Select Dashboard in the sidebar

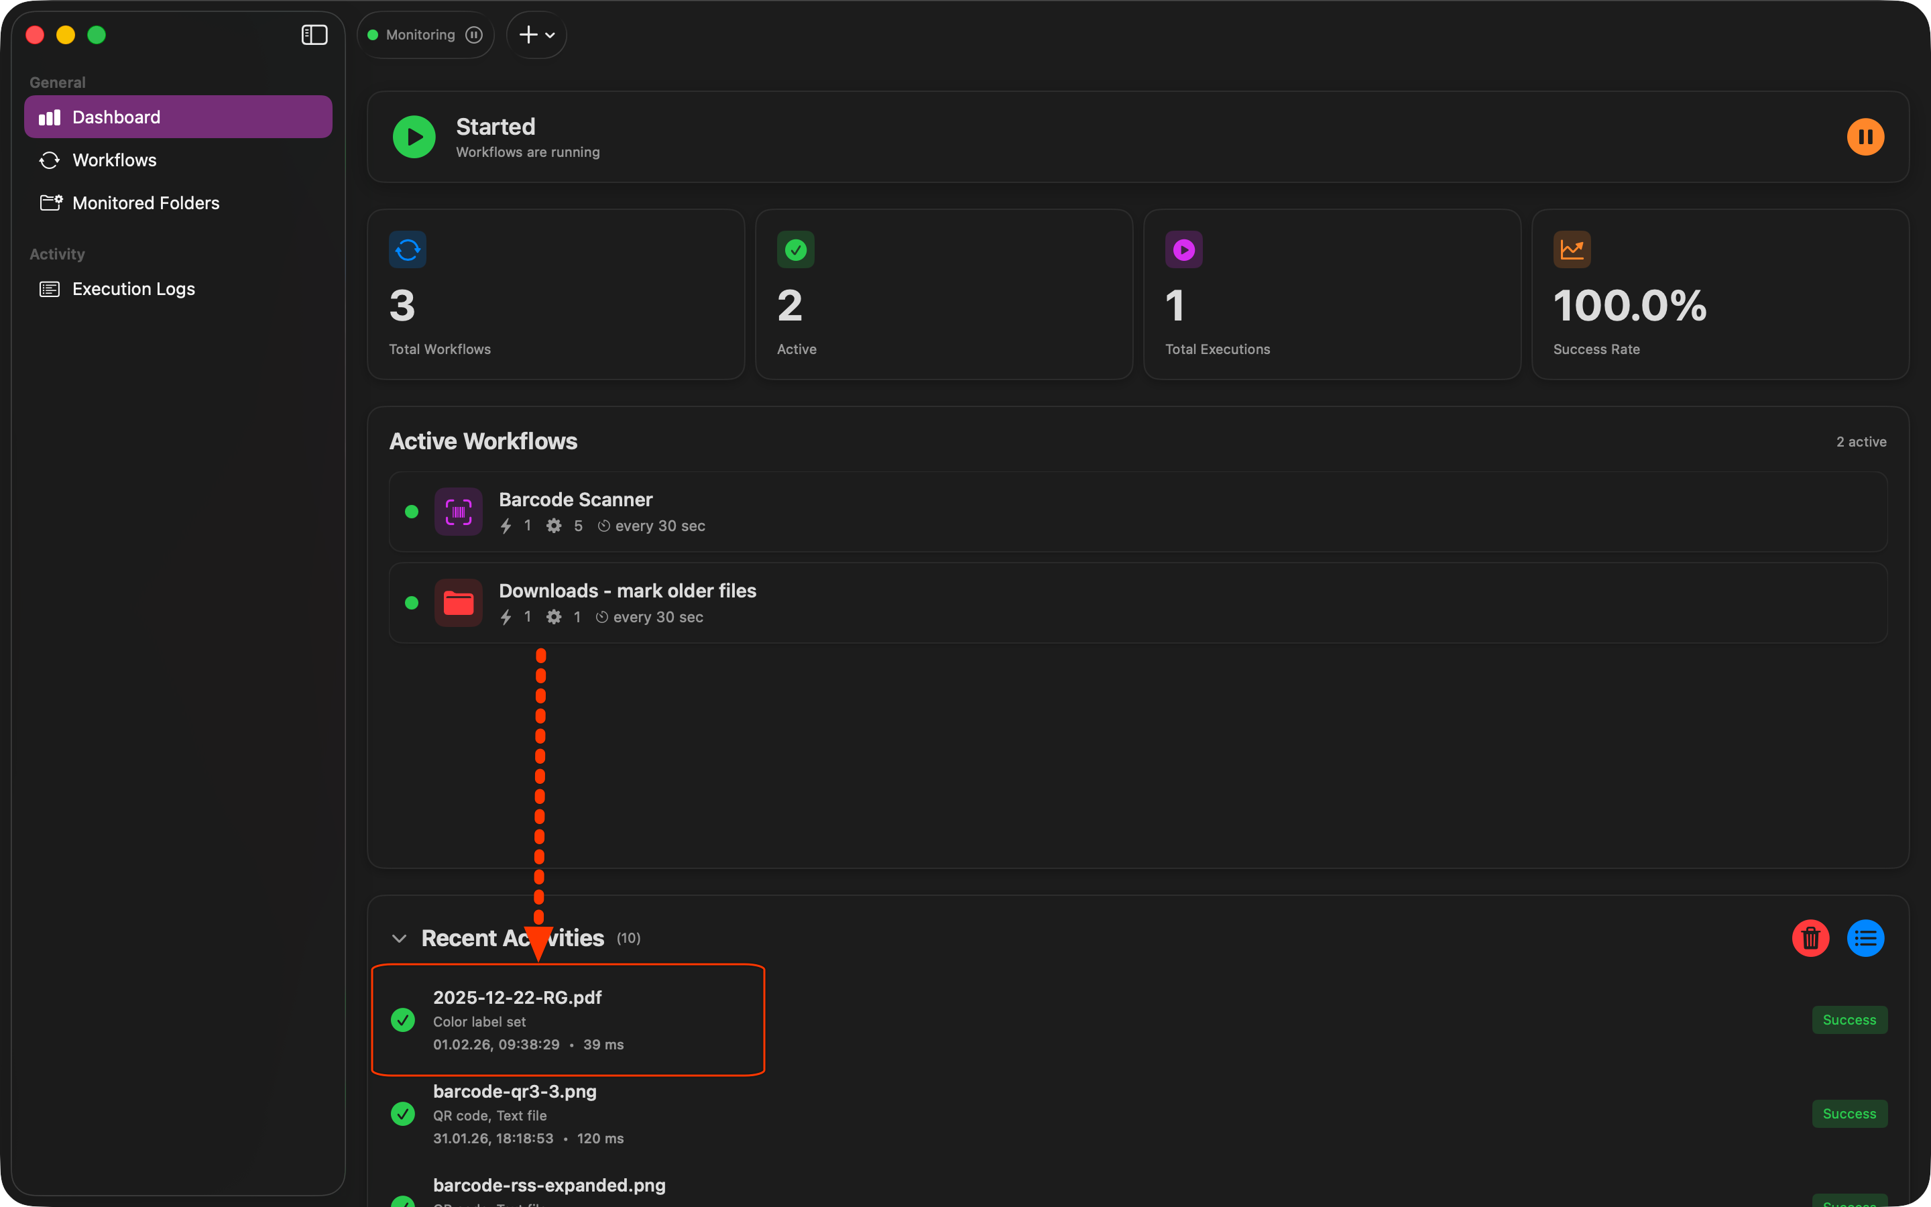coord(178,117)
